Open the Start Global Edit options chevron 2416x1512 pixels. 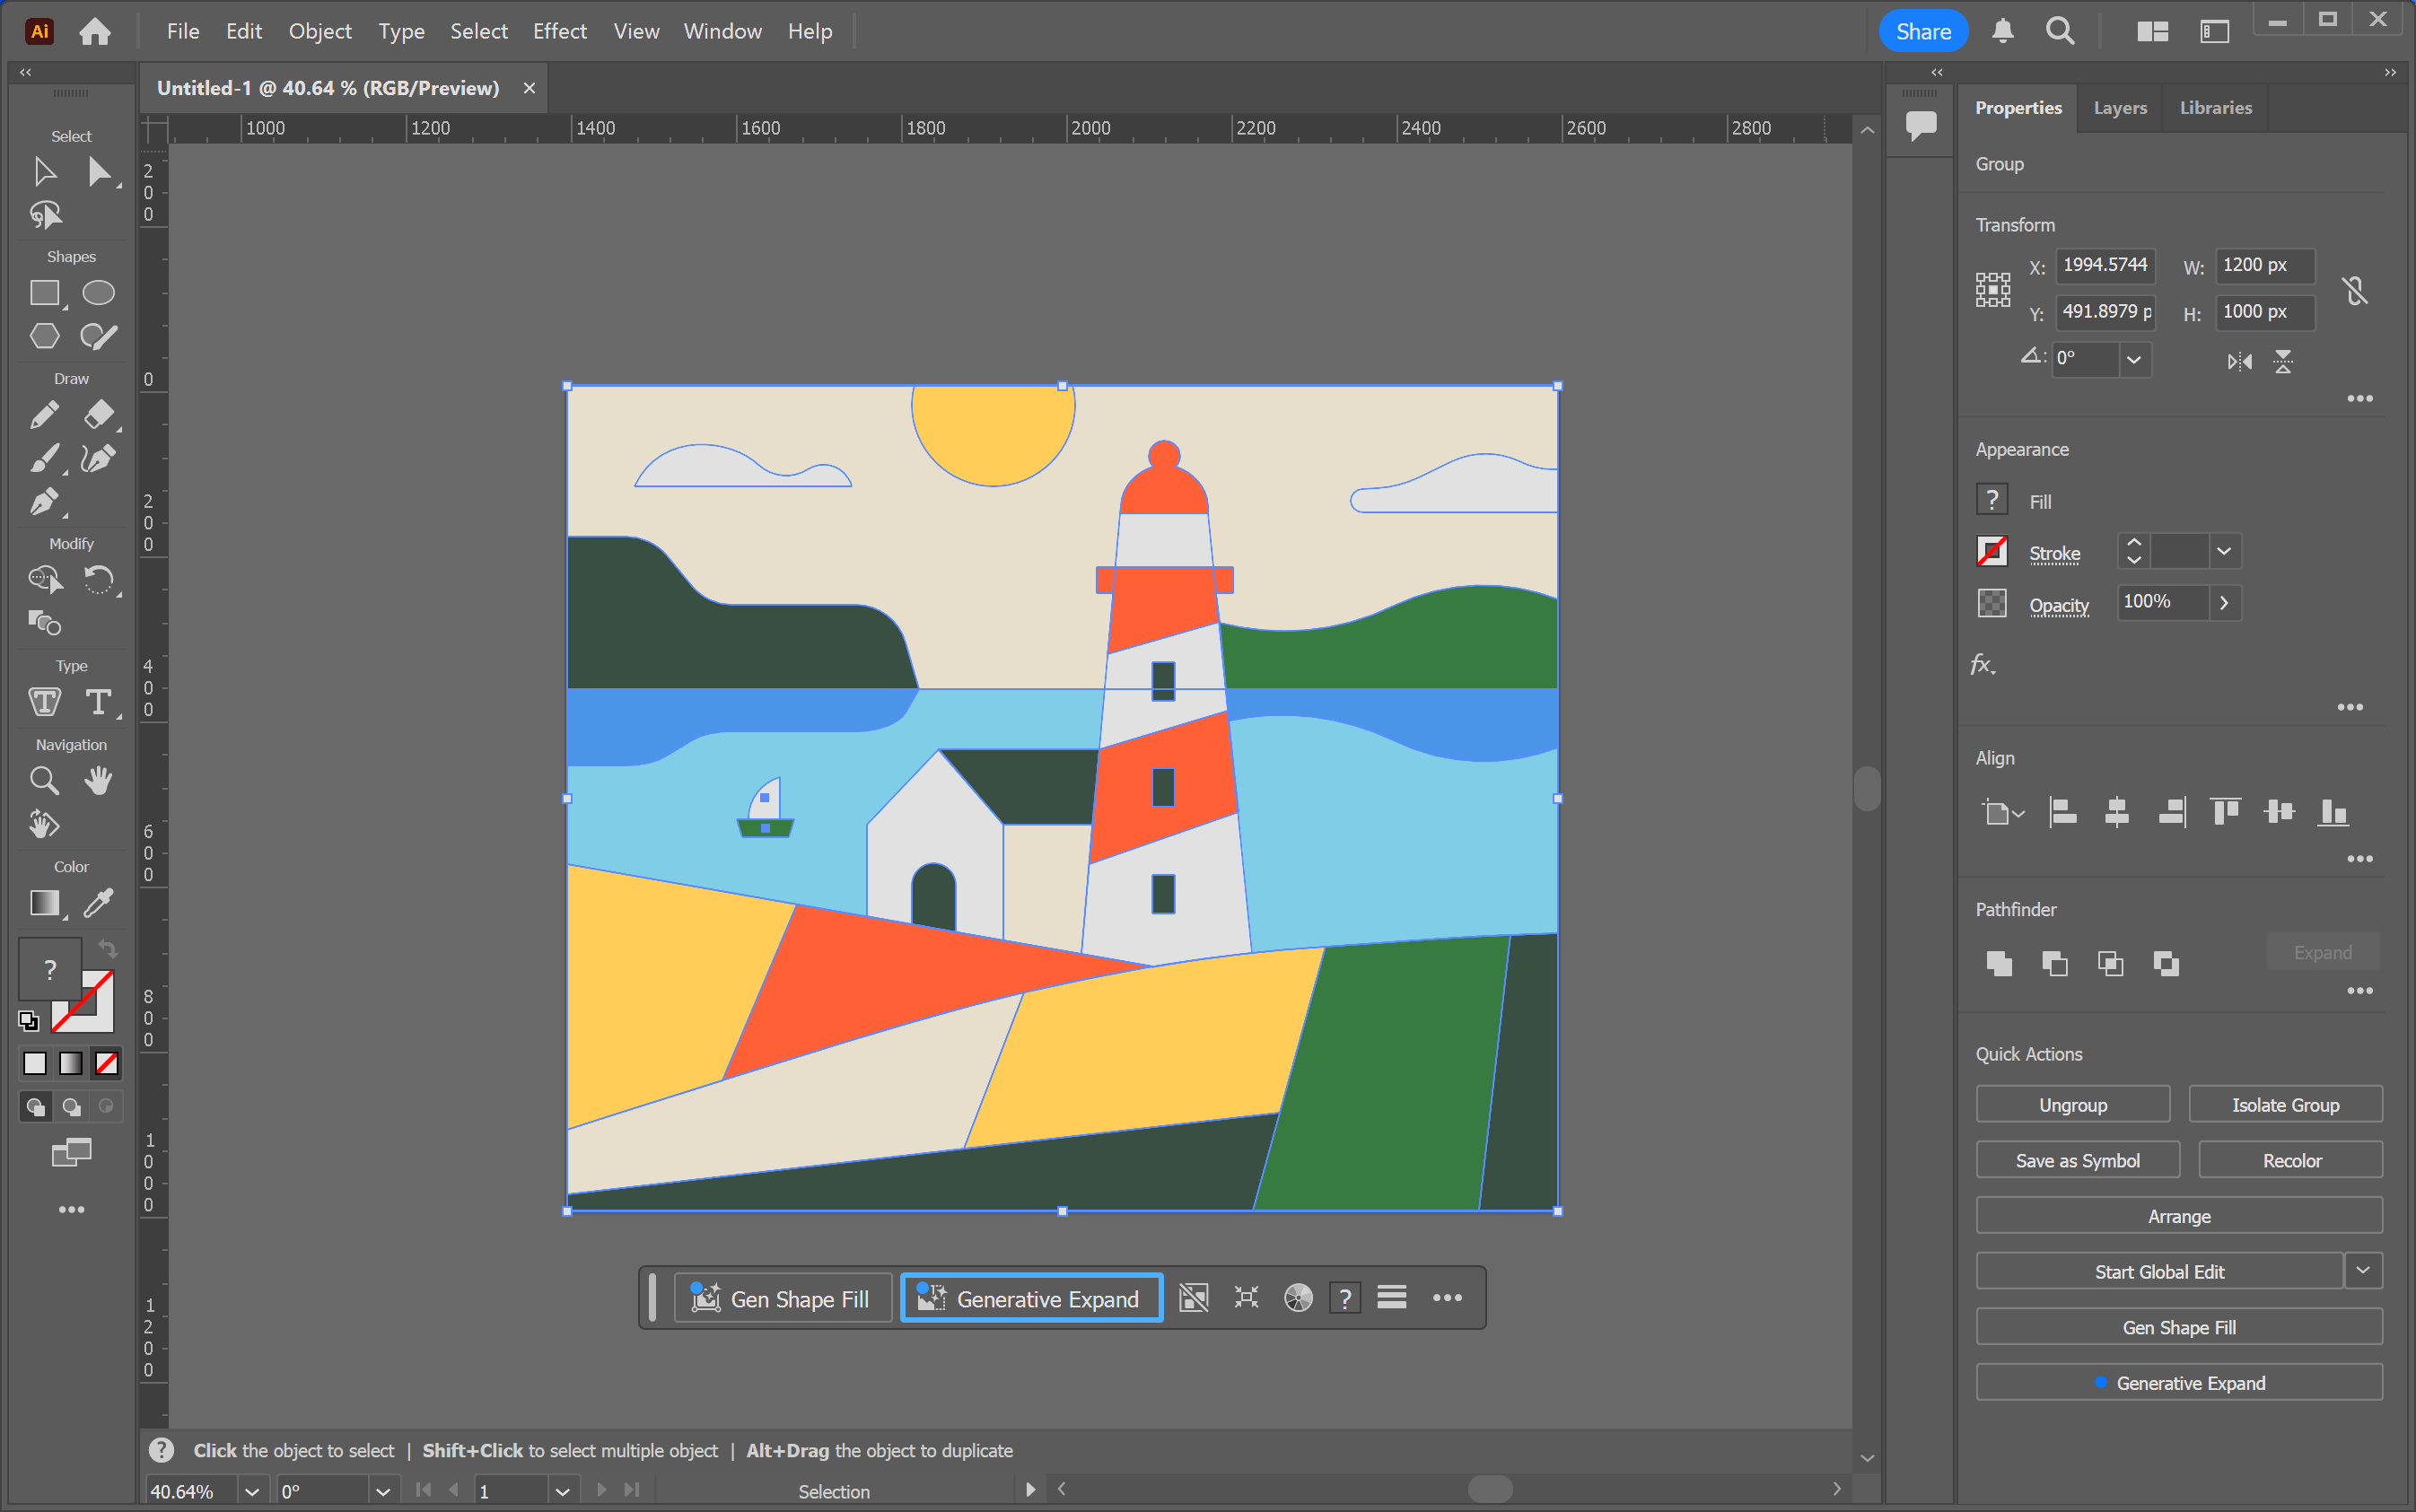click(2365, 1270)
